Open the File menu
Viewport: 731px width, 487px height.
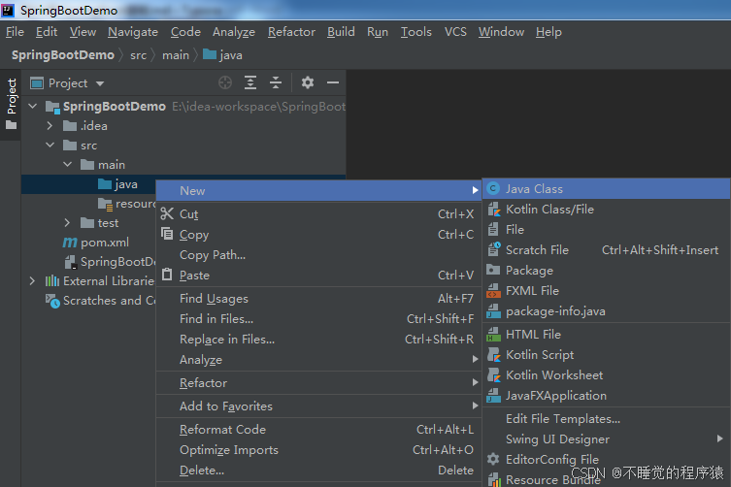pos(15,32)
